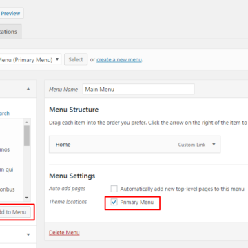Switch to the Locations tab
This screenshot has height=248, width=248.
point(10,32)
